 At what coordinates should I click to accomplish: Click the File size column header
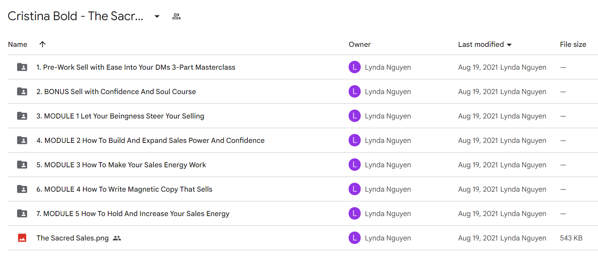[x=573, y=45]
